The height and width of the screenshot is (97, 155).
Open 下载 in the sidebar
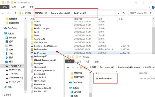[x=11, y=54]
